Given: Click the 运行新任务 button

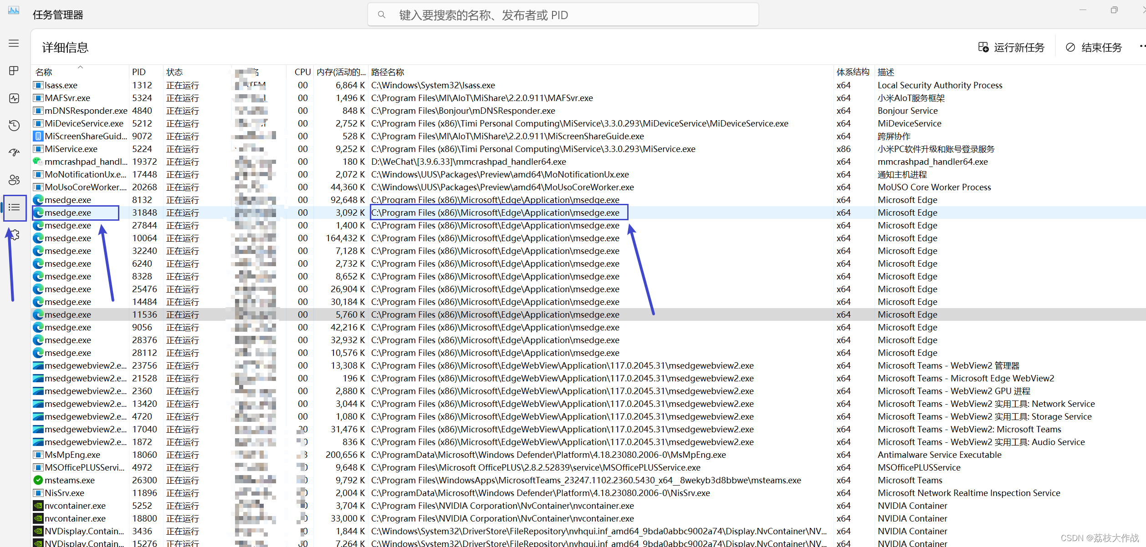Looking at the screenshot, I should pyautogui.click(x=1012, y=47).
